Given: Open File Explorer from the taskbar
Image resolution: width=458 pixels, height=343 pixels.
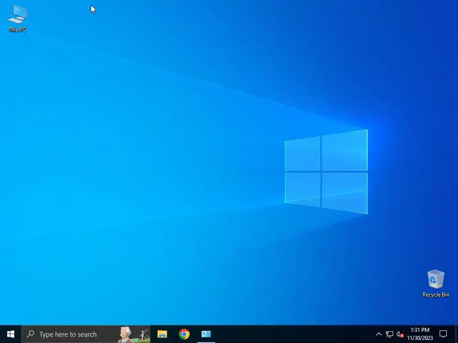Looking at the screenshot, I should pyautogui.click(x=162, y=334).
